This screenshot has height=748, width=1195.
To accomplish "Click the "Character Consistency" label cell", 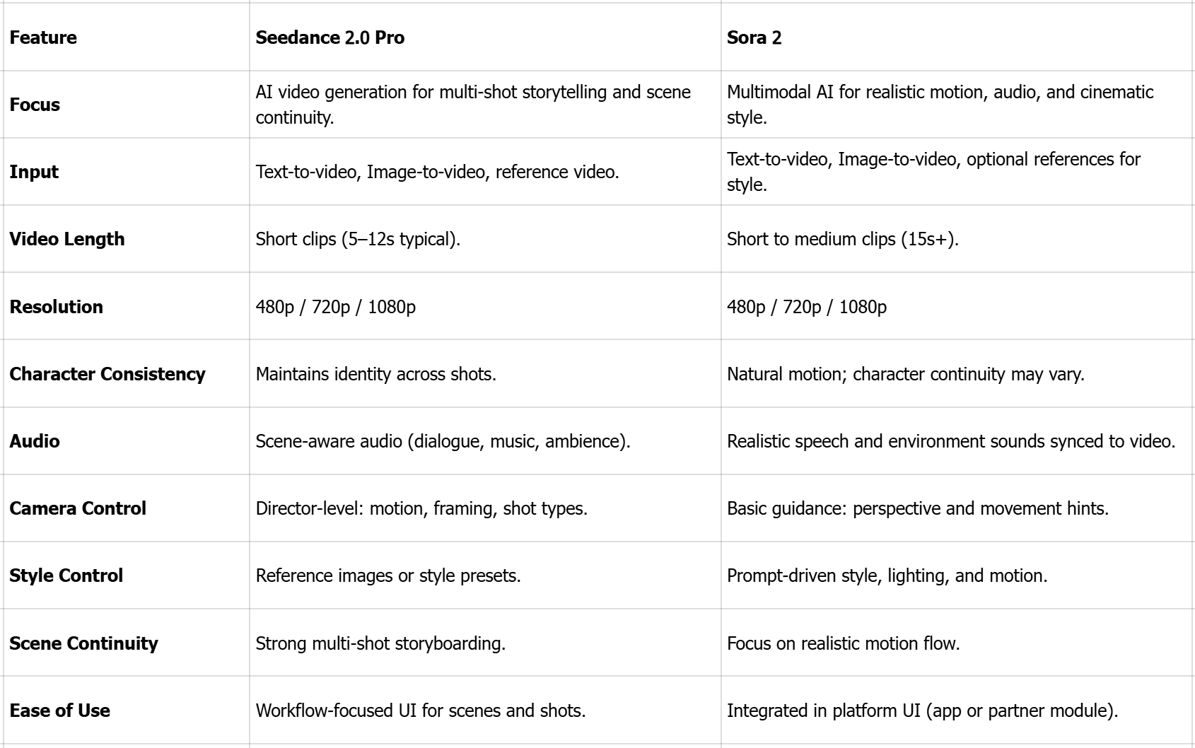I will click(107, 374).
